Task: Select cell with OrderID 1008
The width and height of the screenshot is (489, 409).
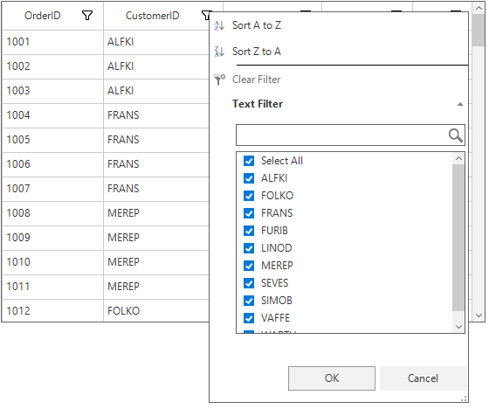Action: [52, 213]
